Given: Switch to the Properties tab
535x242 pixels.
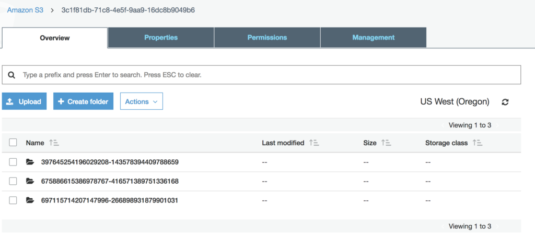Looking at the screenshot, I should [161, 37].
